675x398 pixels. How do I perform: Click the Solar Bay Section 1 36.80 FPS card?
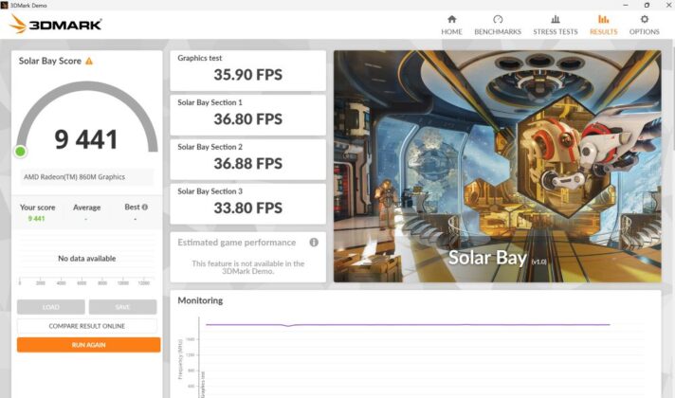pyautogui.click(x=248, y=115)
